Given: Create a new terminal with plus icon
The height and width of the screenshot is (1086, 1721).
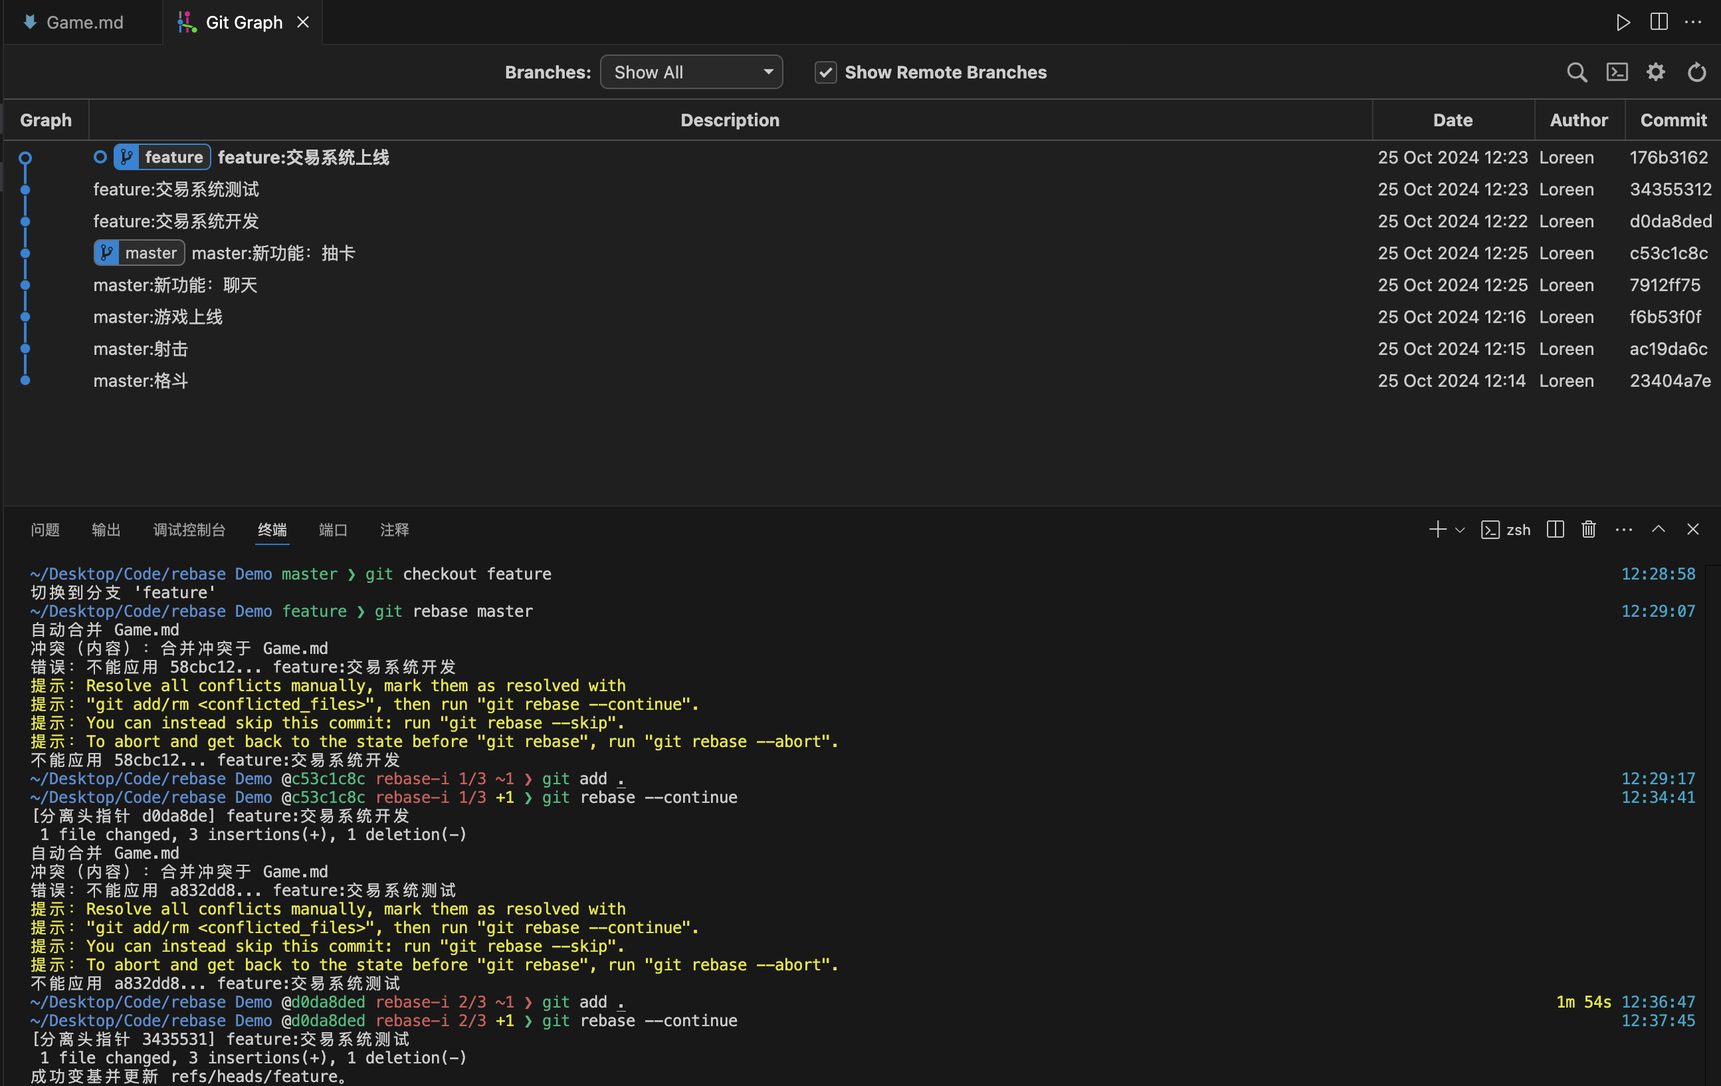Looking at the screenshot, I should 1437,529.
